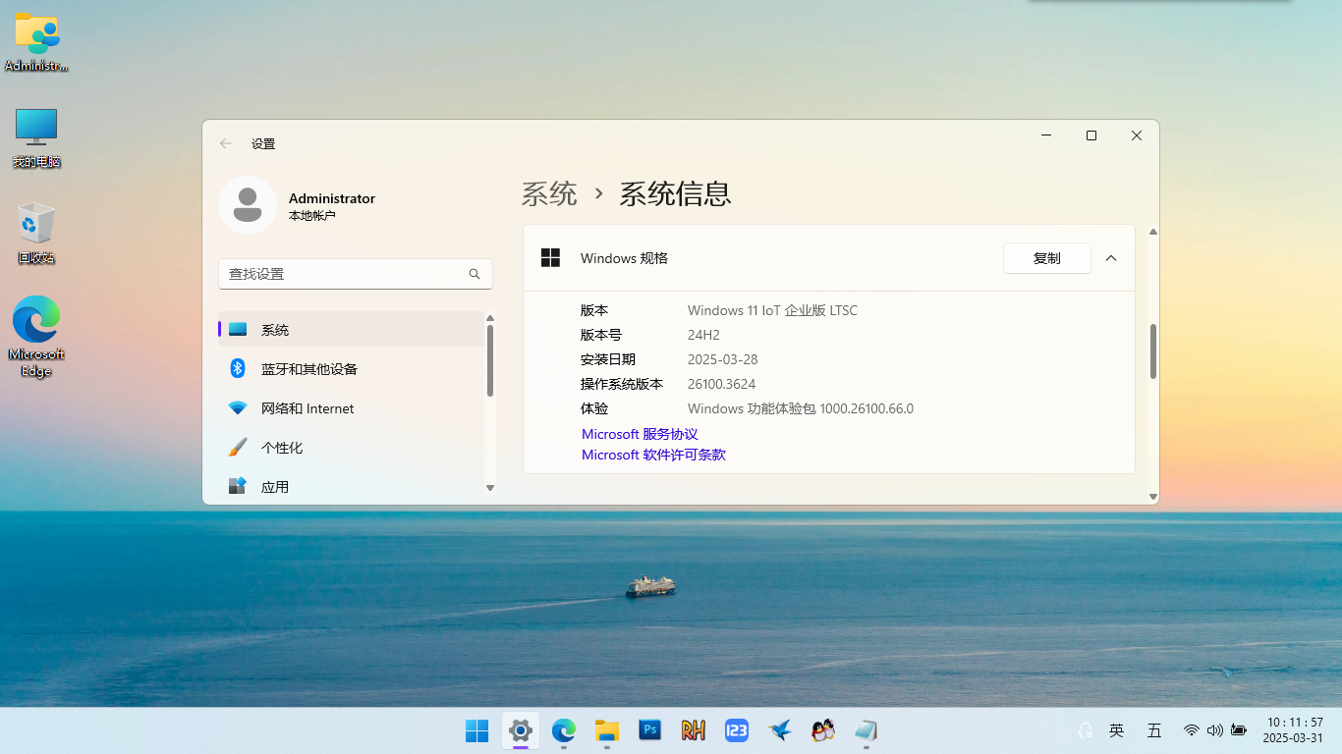
Task: Click the 操作系统版本 label
Action: pyautogui.click(x=622, y=384)
